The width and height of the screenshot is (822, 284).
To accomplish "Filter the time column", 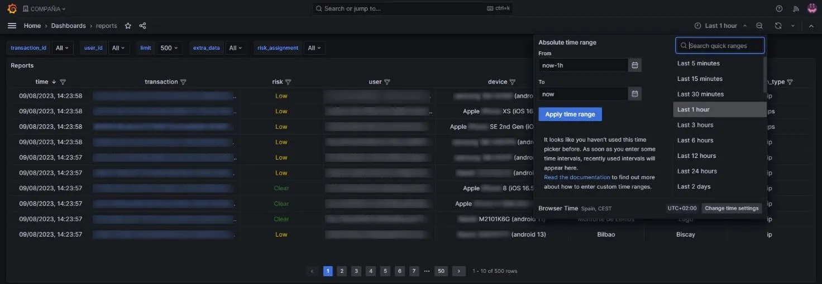I will tap(63, 82).
